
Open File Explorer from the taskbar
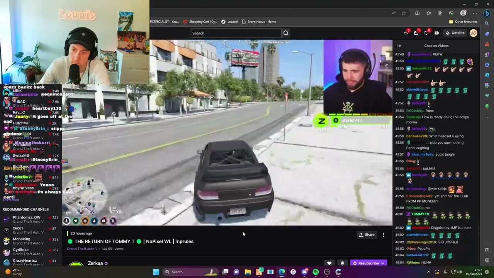pos(248,272)
